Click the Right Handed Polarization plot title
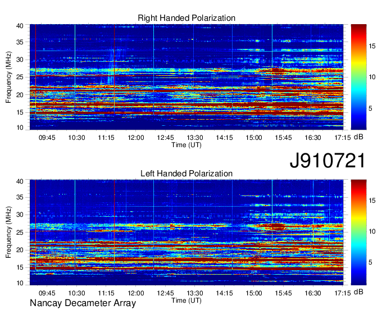 click(x=187, y=18)
